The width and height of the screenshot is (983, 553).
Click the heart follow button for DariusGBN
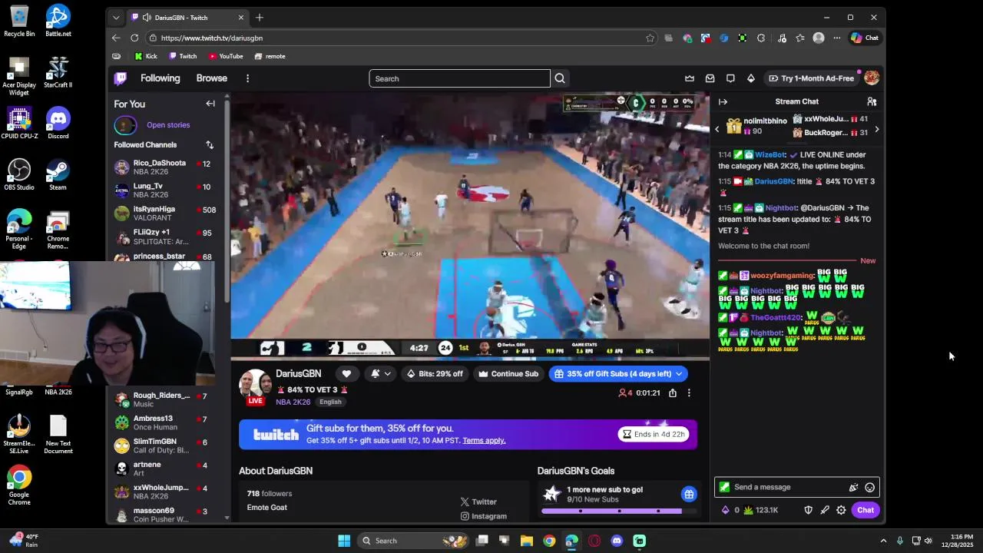[x=346, y=374]
